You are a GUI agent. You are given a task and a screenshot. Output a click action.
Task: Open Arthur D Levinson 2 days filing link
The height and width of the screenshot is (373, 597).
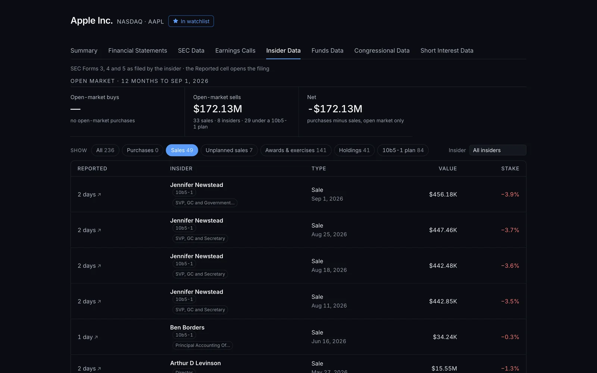pyautogui.click(x=89, y=369)
